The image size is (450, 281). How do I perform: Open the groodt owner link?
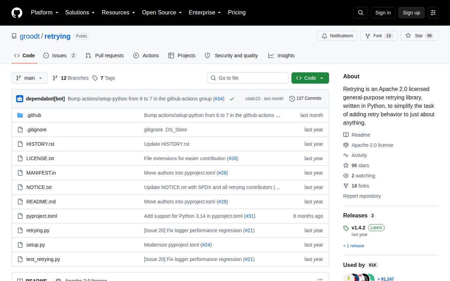(x=30, y=36)
